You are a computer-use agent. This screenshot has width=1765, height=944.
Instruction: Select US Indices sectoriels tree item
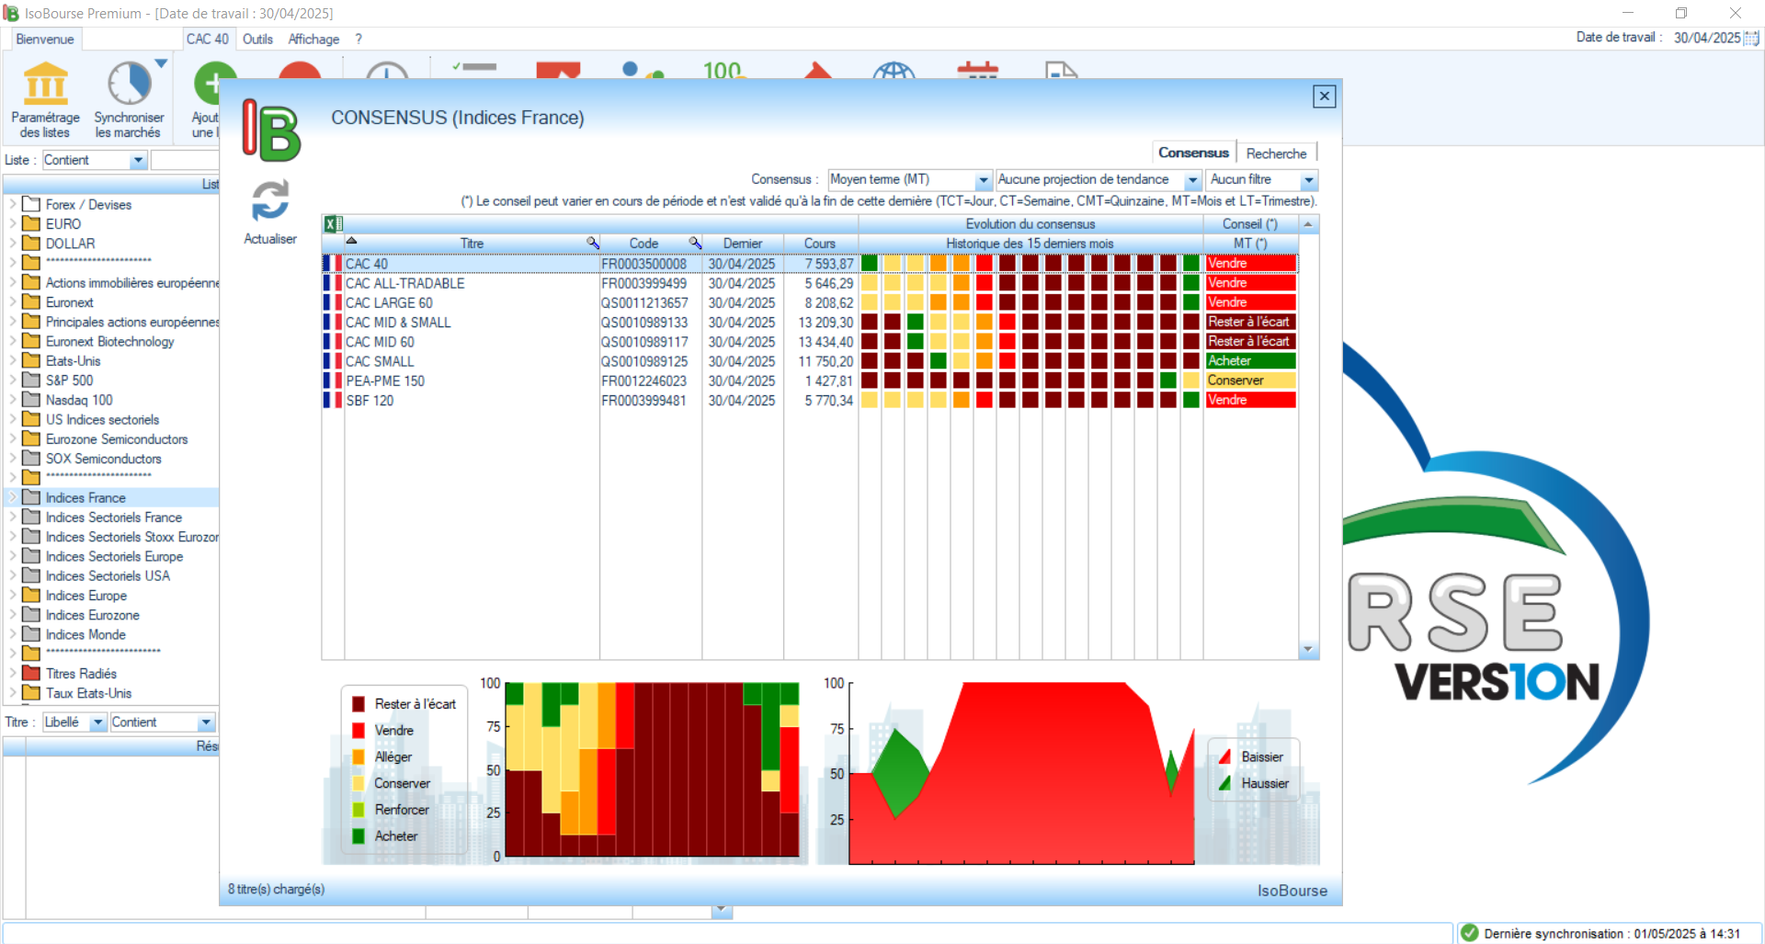(102, 419)
